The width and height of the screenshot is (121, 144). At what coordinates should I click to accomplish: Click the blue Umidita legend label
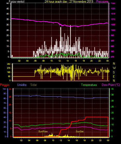click(22, 85)
